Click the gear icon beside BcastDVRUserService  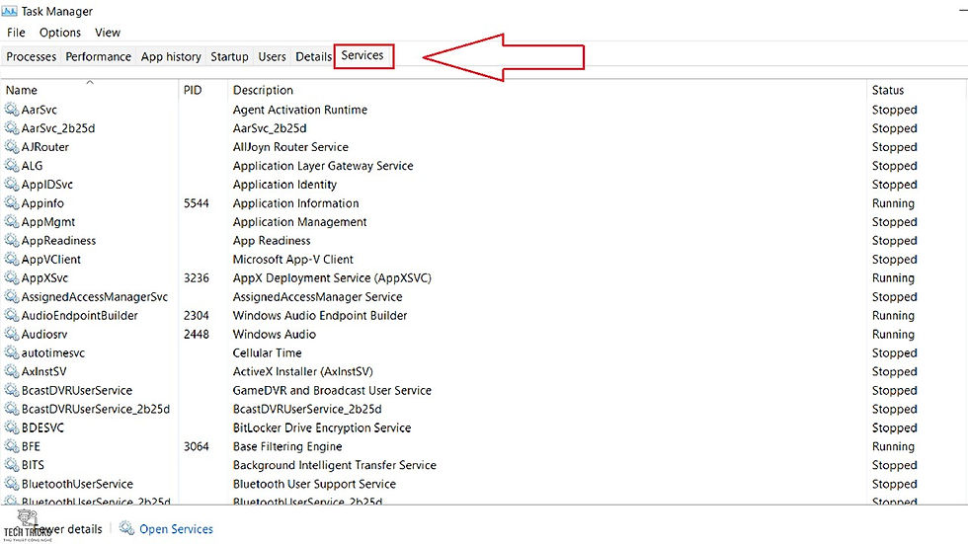coord(12,390)
